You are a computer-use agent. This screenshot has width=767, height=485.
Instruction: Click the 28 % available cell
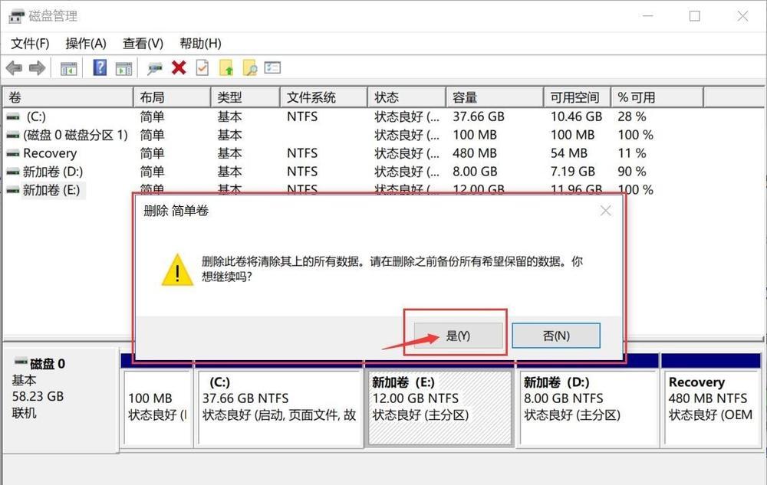coord(632,116)
